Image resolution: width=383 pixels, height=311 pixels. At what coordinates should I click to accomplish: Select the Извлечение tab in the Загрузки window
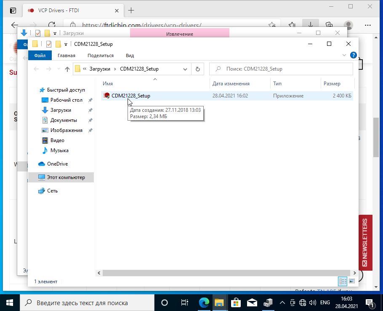(x=180, y=34)
